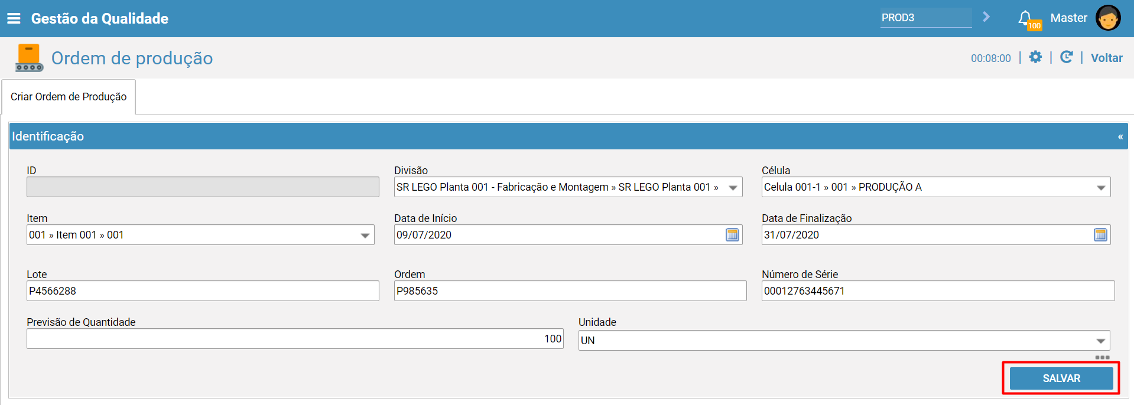Select the Criar Ordem de Produção tab
Screen dimensions: 1134x405
(69, 97)
